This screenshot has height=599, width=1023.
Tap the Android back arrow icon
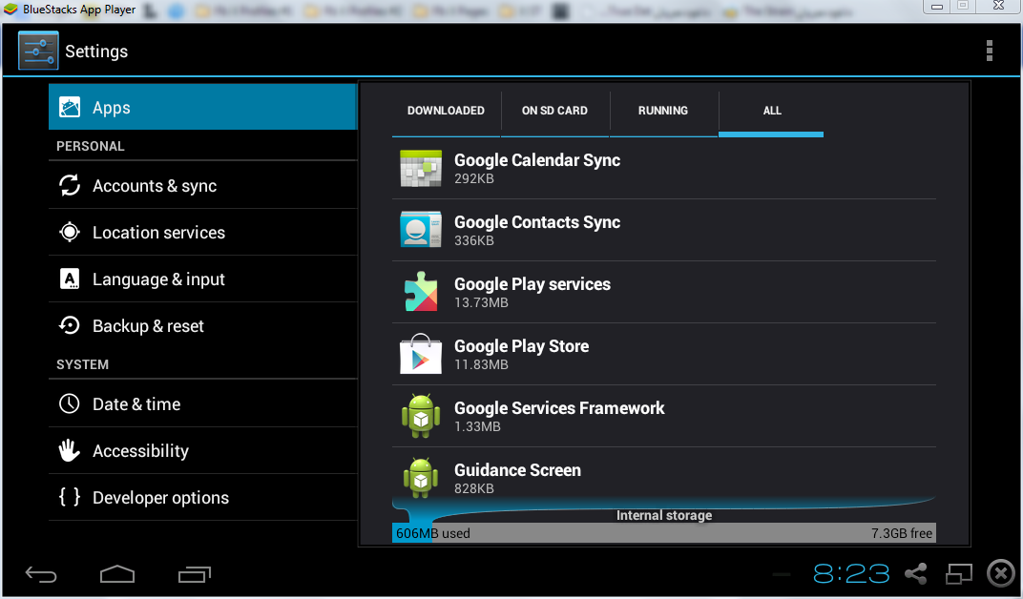[41, 574]
